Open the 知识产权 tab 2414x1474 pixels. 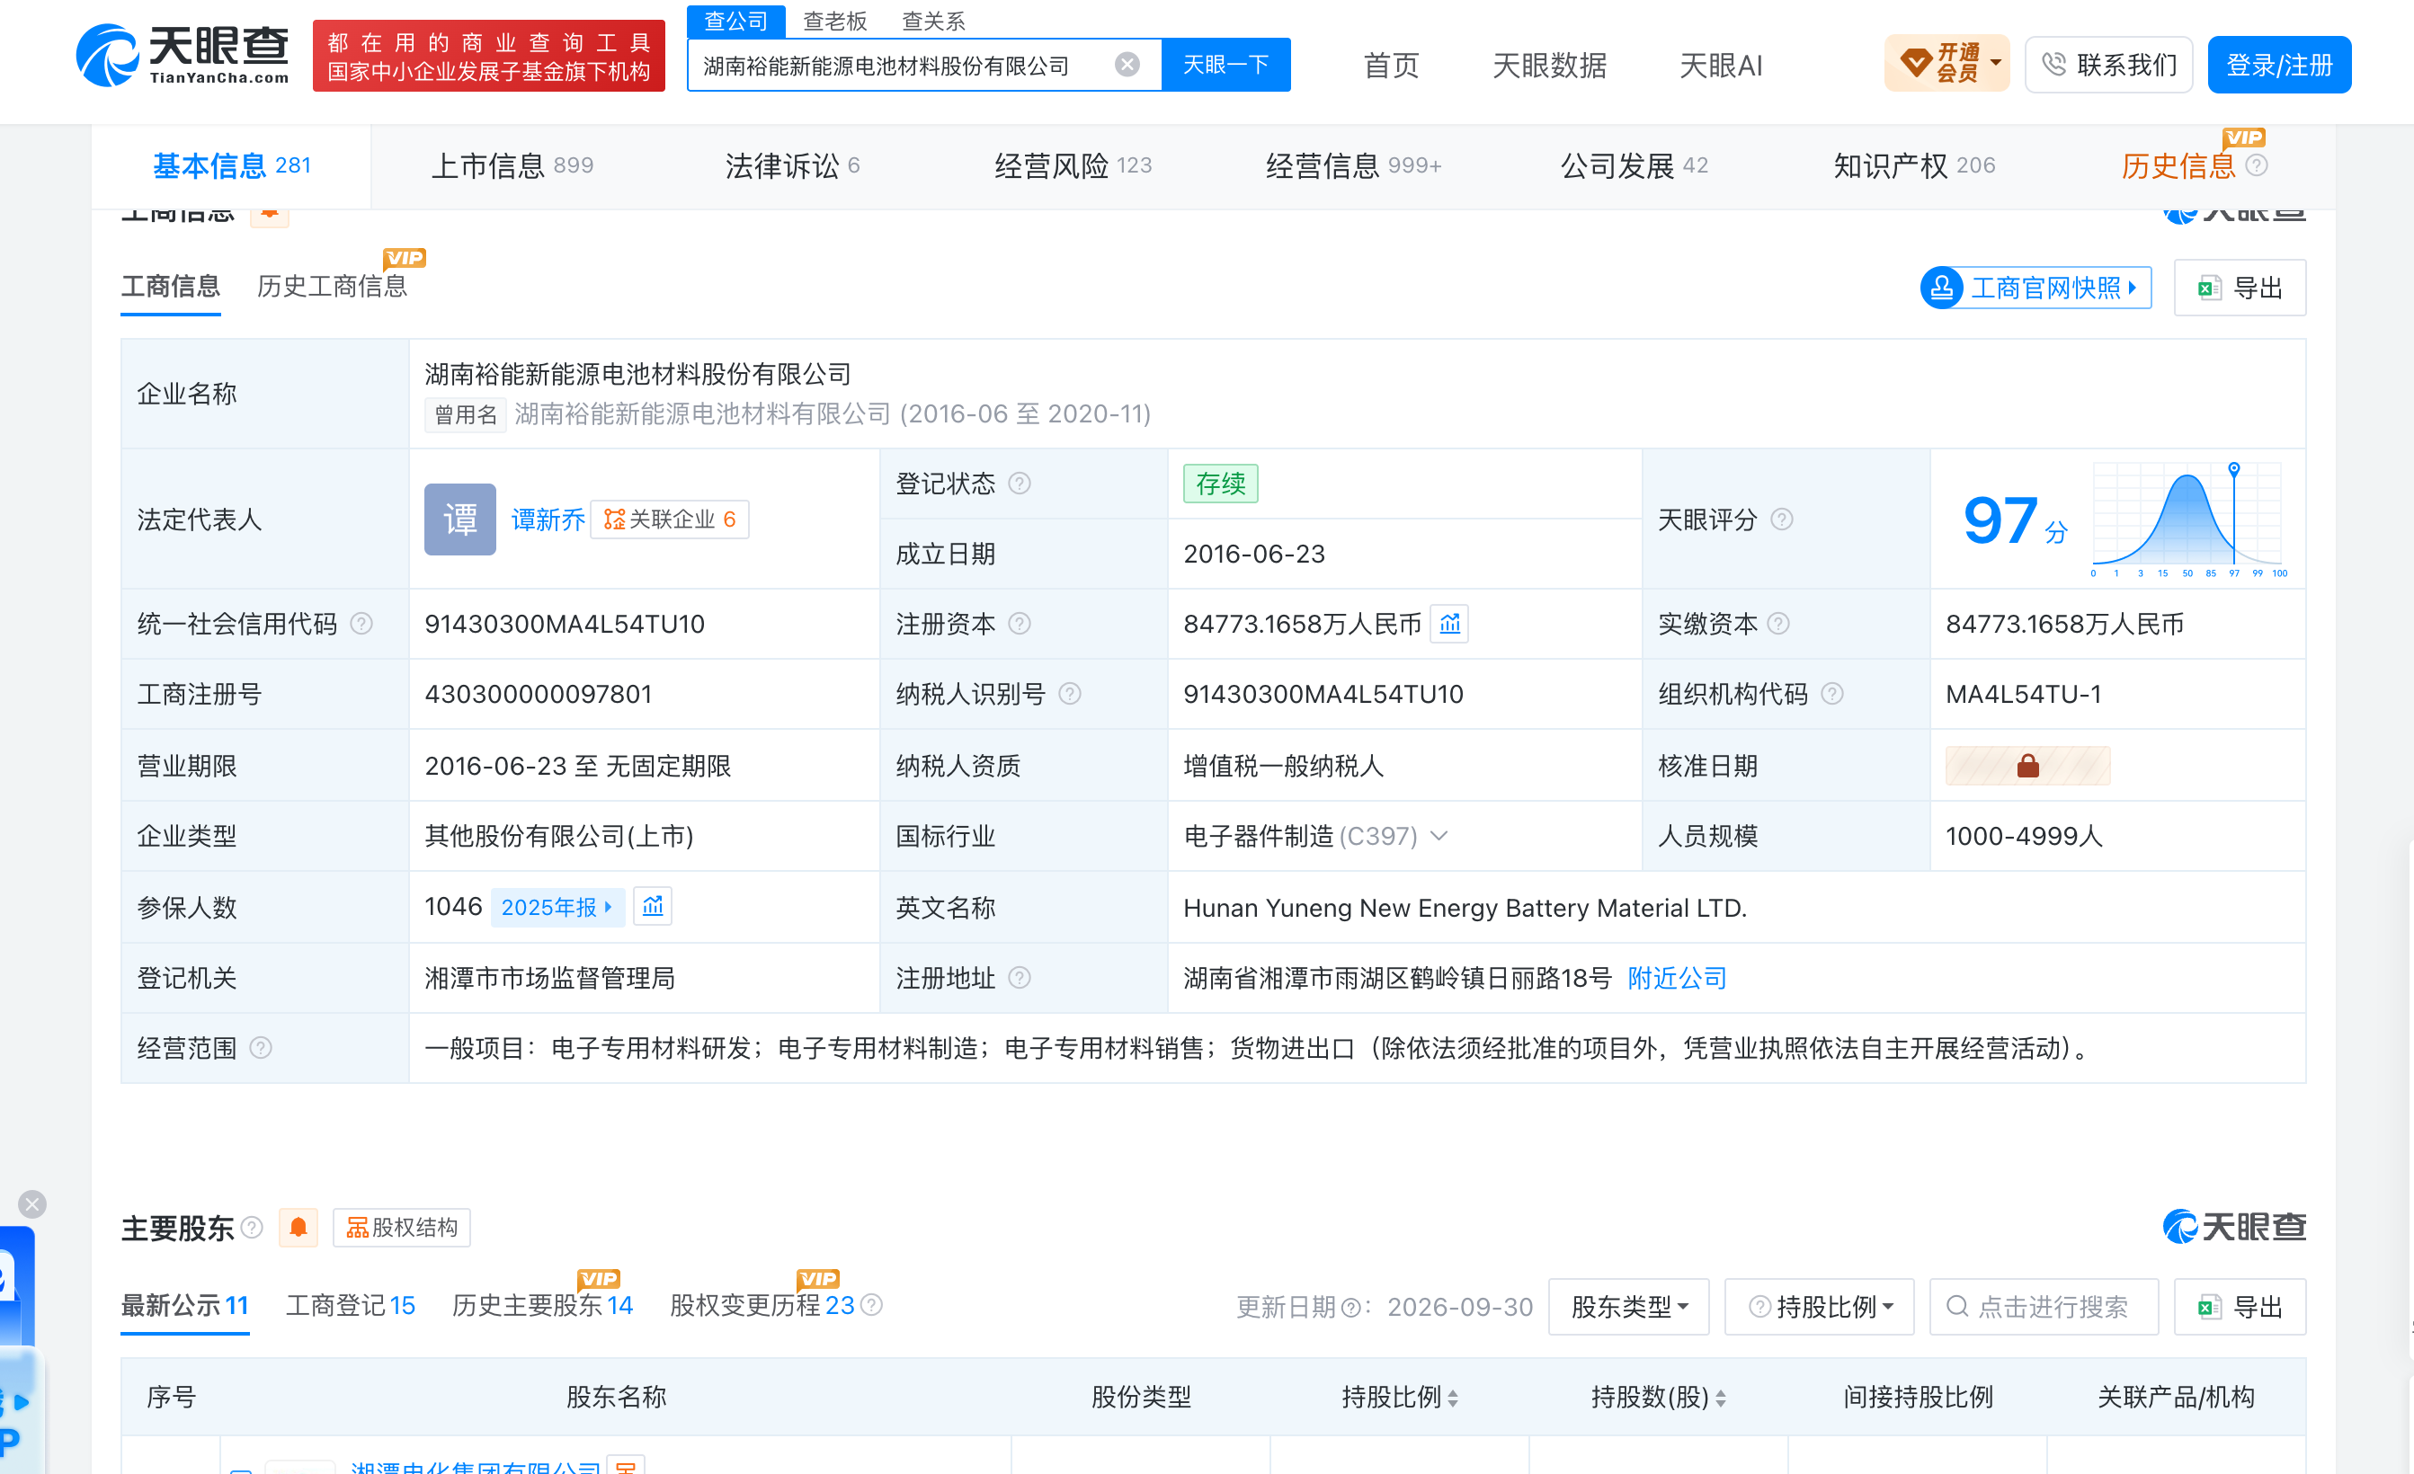point(1913,165)
